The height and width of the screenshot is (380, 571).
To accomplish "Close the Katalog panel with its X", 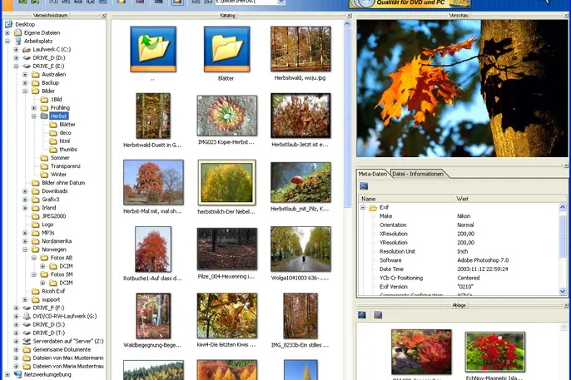I will 349,16.
